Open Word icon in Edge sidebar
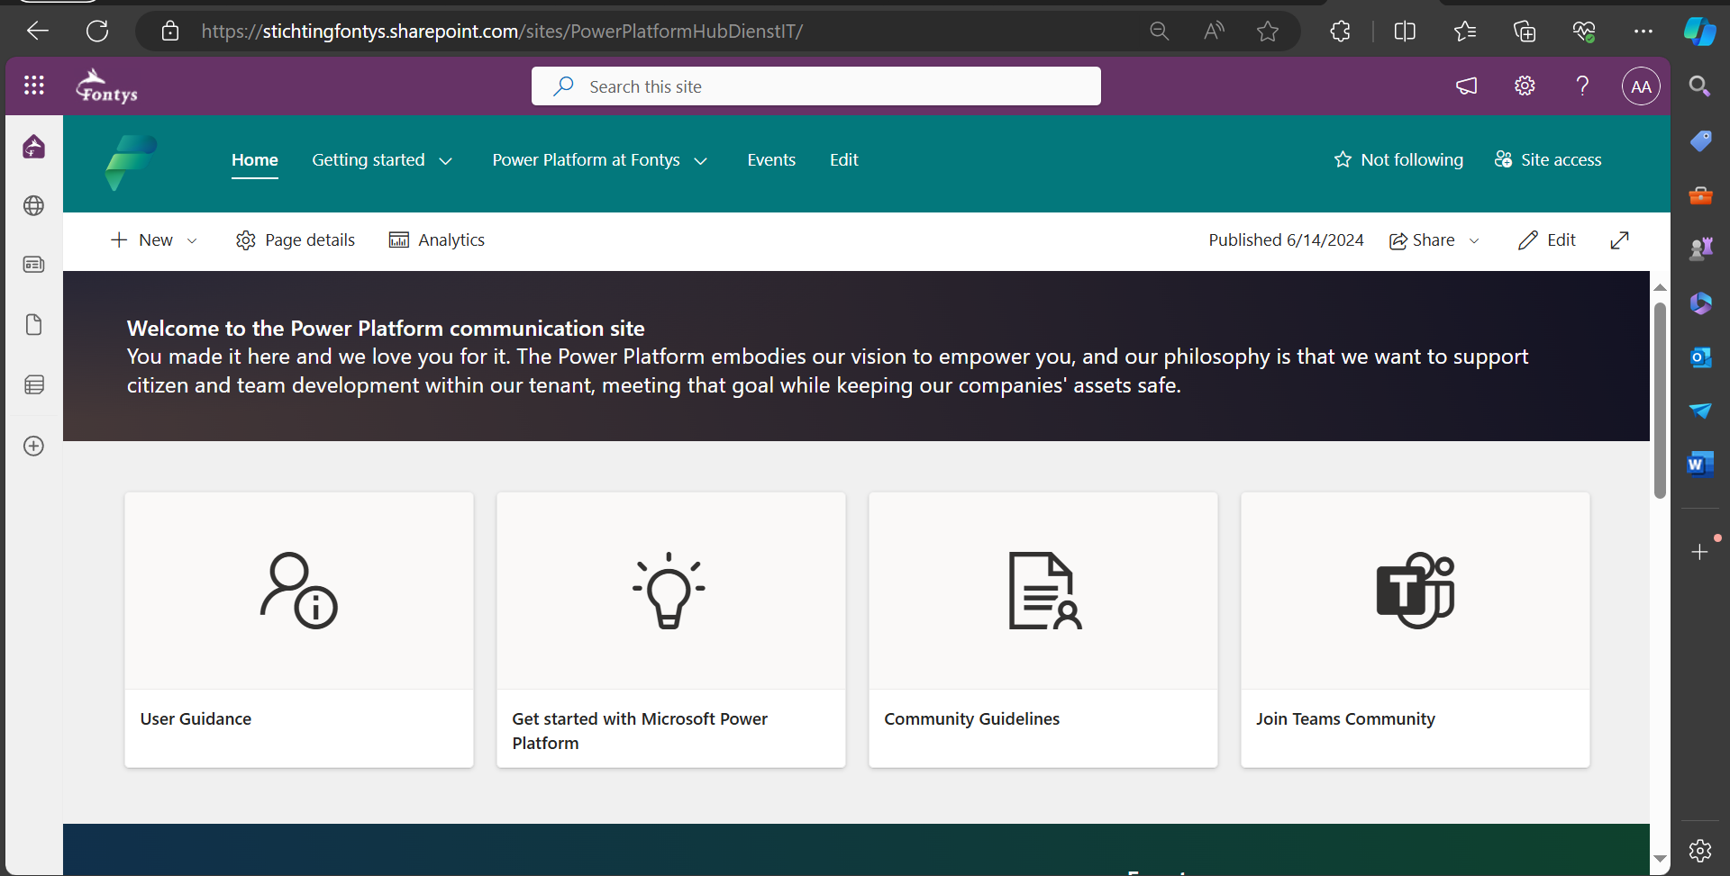The image size is (1730, 876). point(1700,465)
